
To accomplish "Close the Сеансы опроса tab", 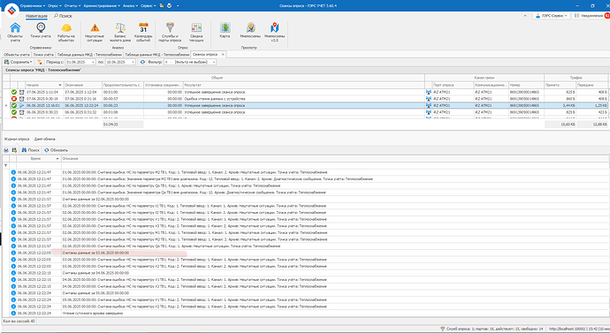I will [223, 55].
